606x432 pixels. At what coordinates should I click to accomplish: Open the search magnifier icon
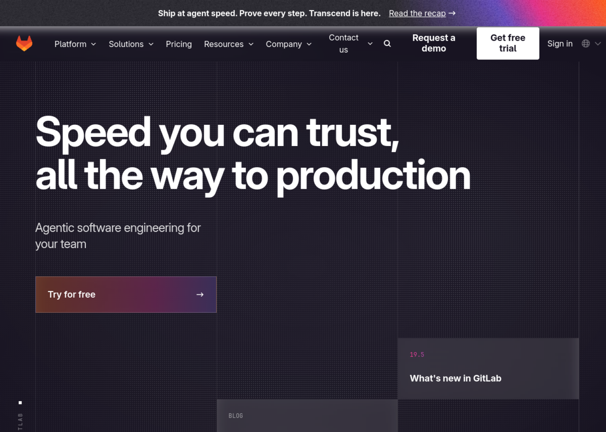(387, 43)
